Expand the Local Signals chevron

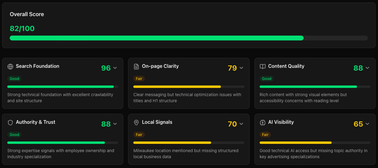pos(241,124)
